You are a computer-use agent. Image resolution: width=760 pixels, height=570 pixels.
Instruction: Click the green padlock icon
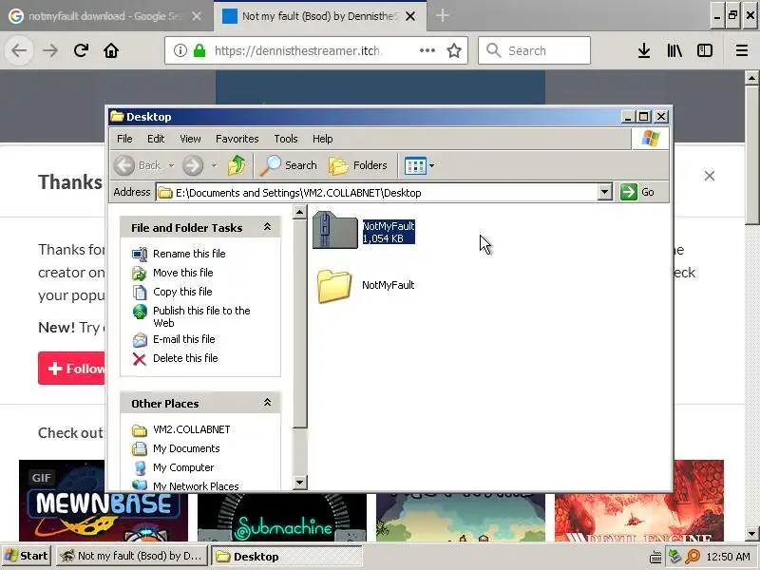pos(199,50)
